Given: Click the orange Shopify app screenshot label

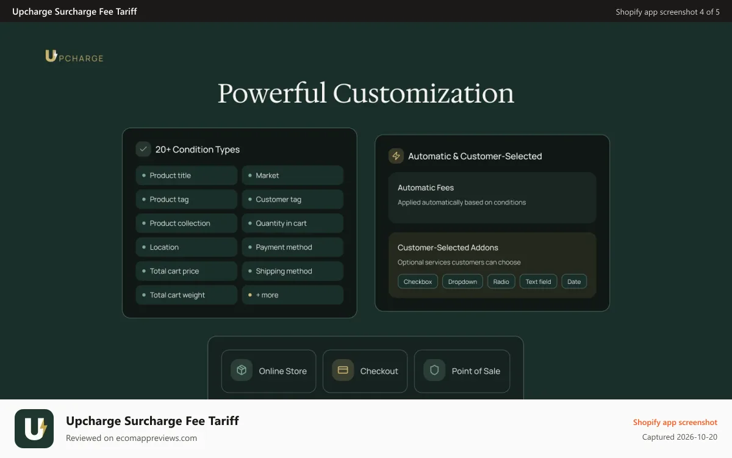Looking at the screenshot, I should [675, 422].
